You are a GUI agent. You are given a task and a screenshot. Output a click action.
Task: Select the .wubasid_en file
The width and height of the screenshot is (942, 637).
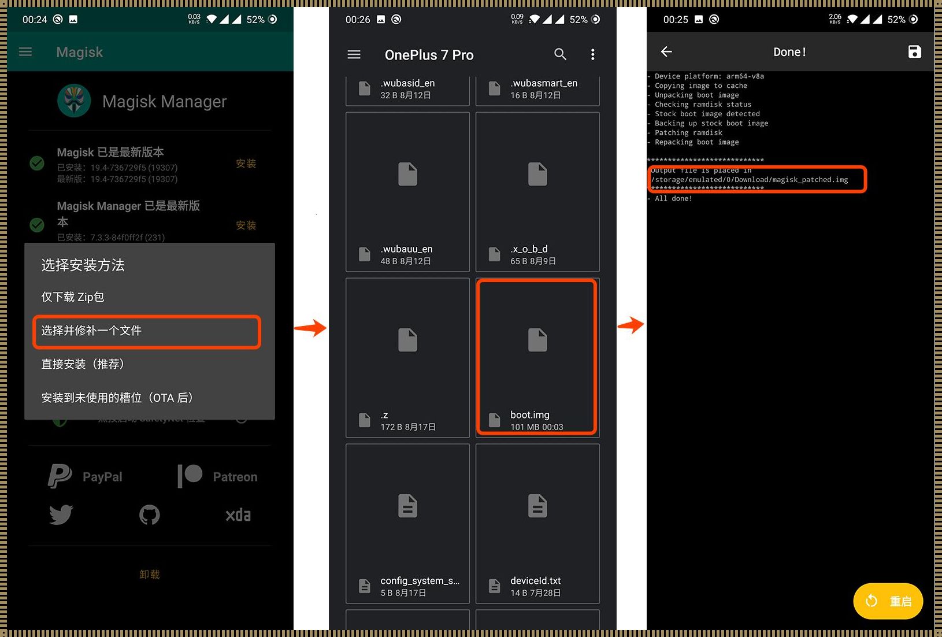coord(407,91)
